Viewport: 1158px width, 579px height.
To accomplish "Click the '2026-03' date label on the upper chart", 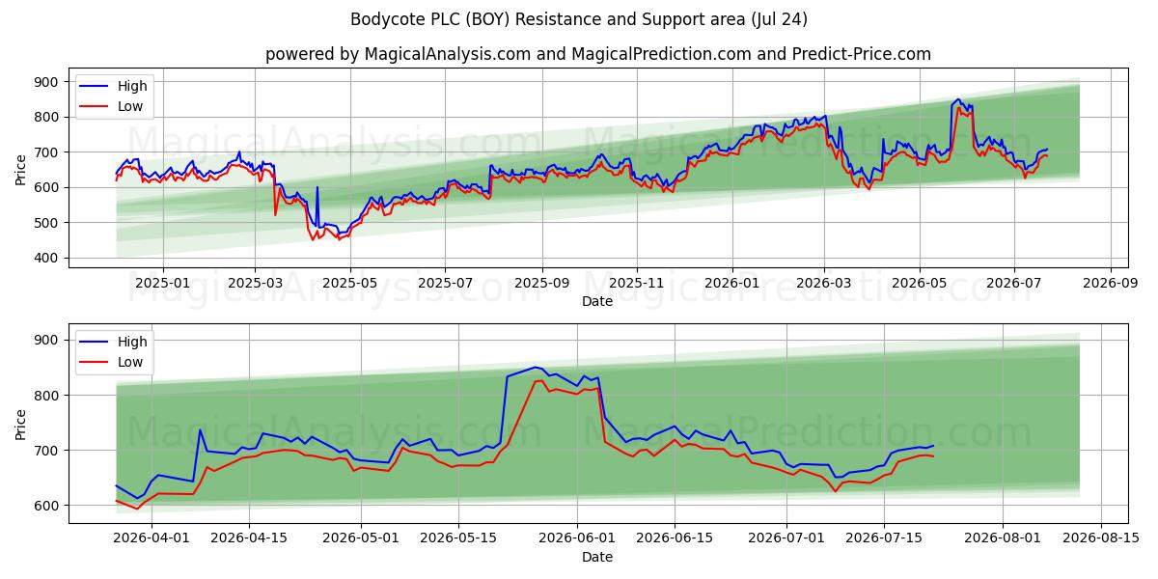I will click(824, 283).
